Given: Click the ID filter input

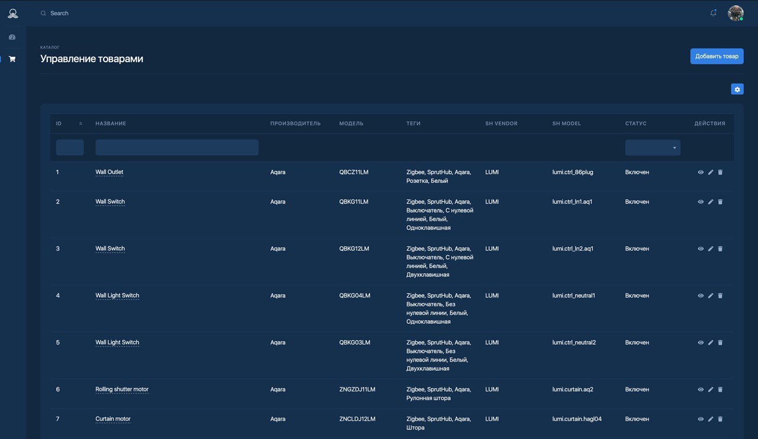Looking at the screenshot, I should click(70, 147).
